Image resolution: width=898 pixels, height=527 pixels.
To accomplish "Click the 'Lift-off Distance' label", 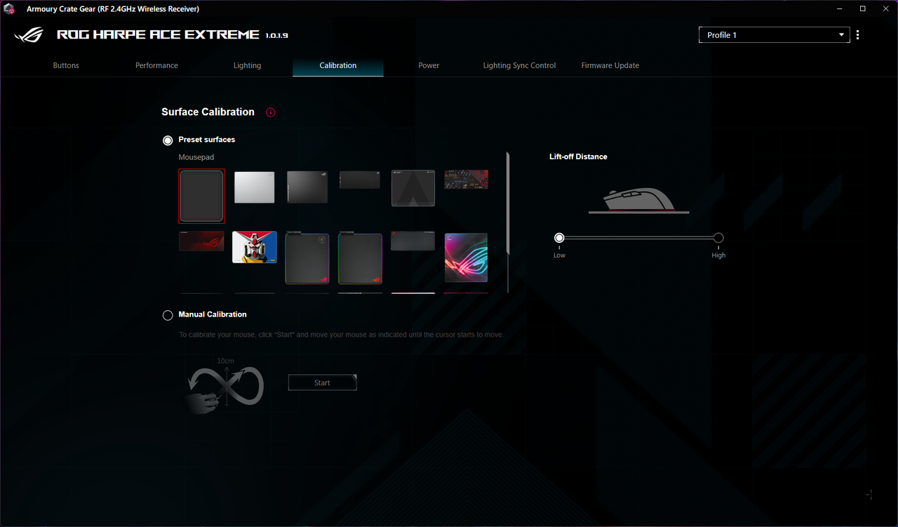I will [x=578, y=156].
